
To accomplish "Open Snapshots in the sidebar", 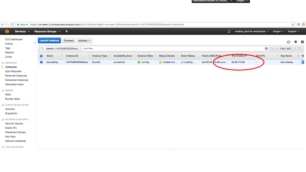I will pyautogui.click(x=11, y=113).
